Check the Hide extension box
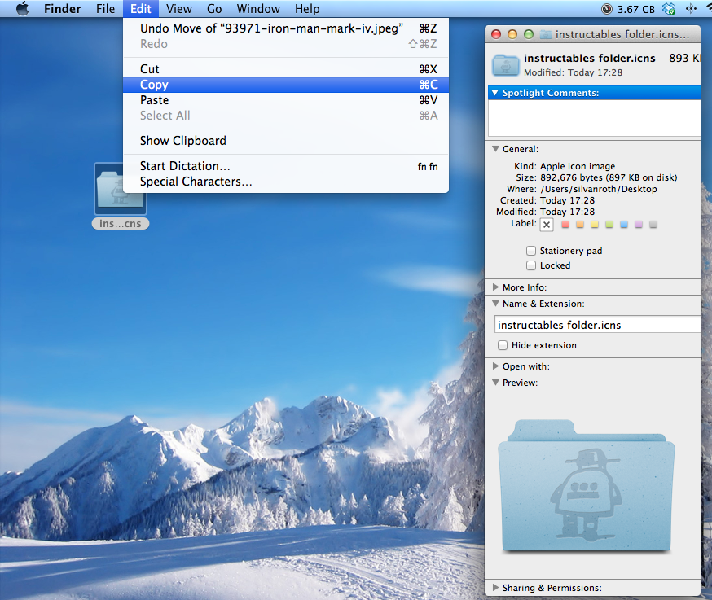 (x=503, y=345)
